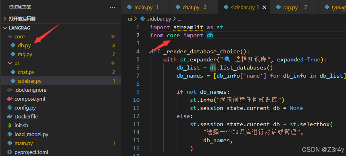
Task: Click db_names on line 15
Action: [x=217, y=141]
